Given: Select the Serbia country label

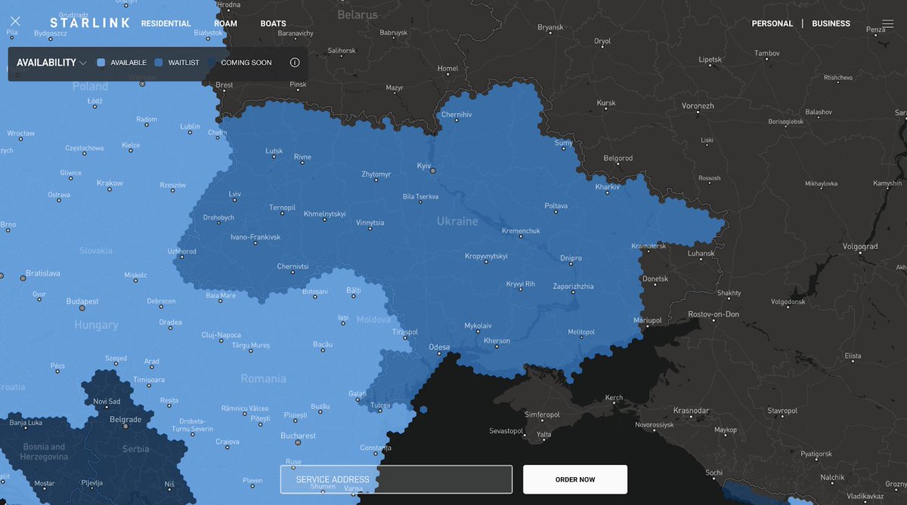Looking at the screenshot, I should 135,448.
